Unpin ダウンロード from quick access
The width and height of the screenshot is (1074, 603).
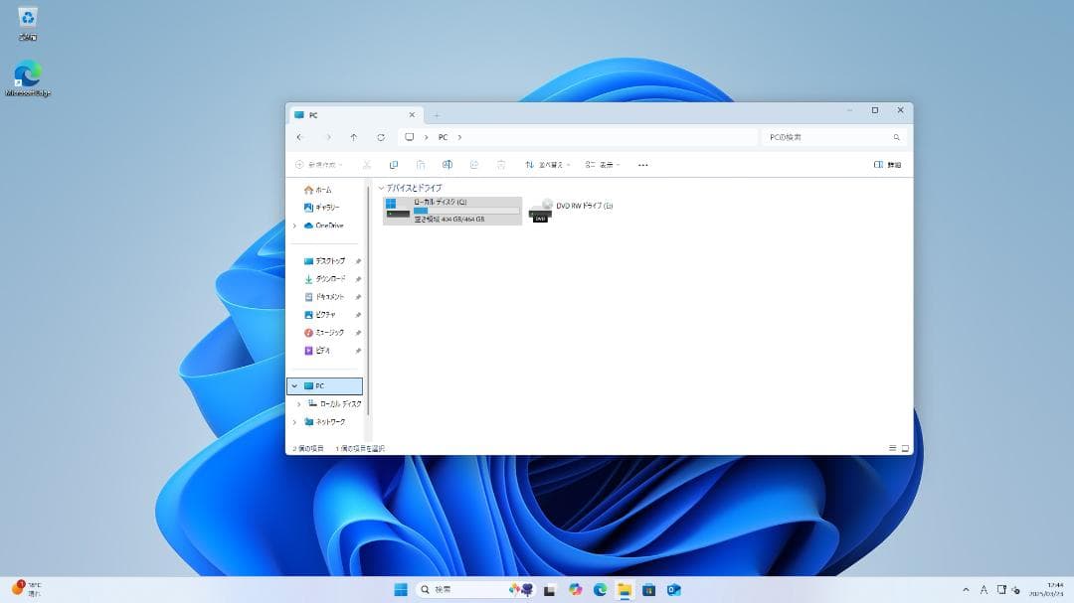coord(358,279)
